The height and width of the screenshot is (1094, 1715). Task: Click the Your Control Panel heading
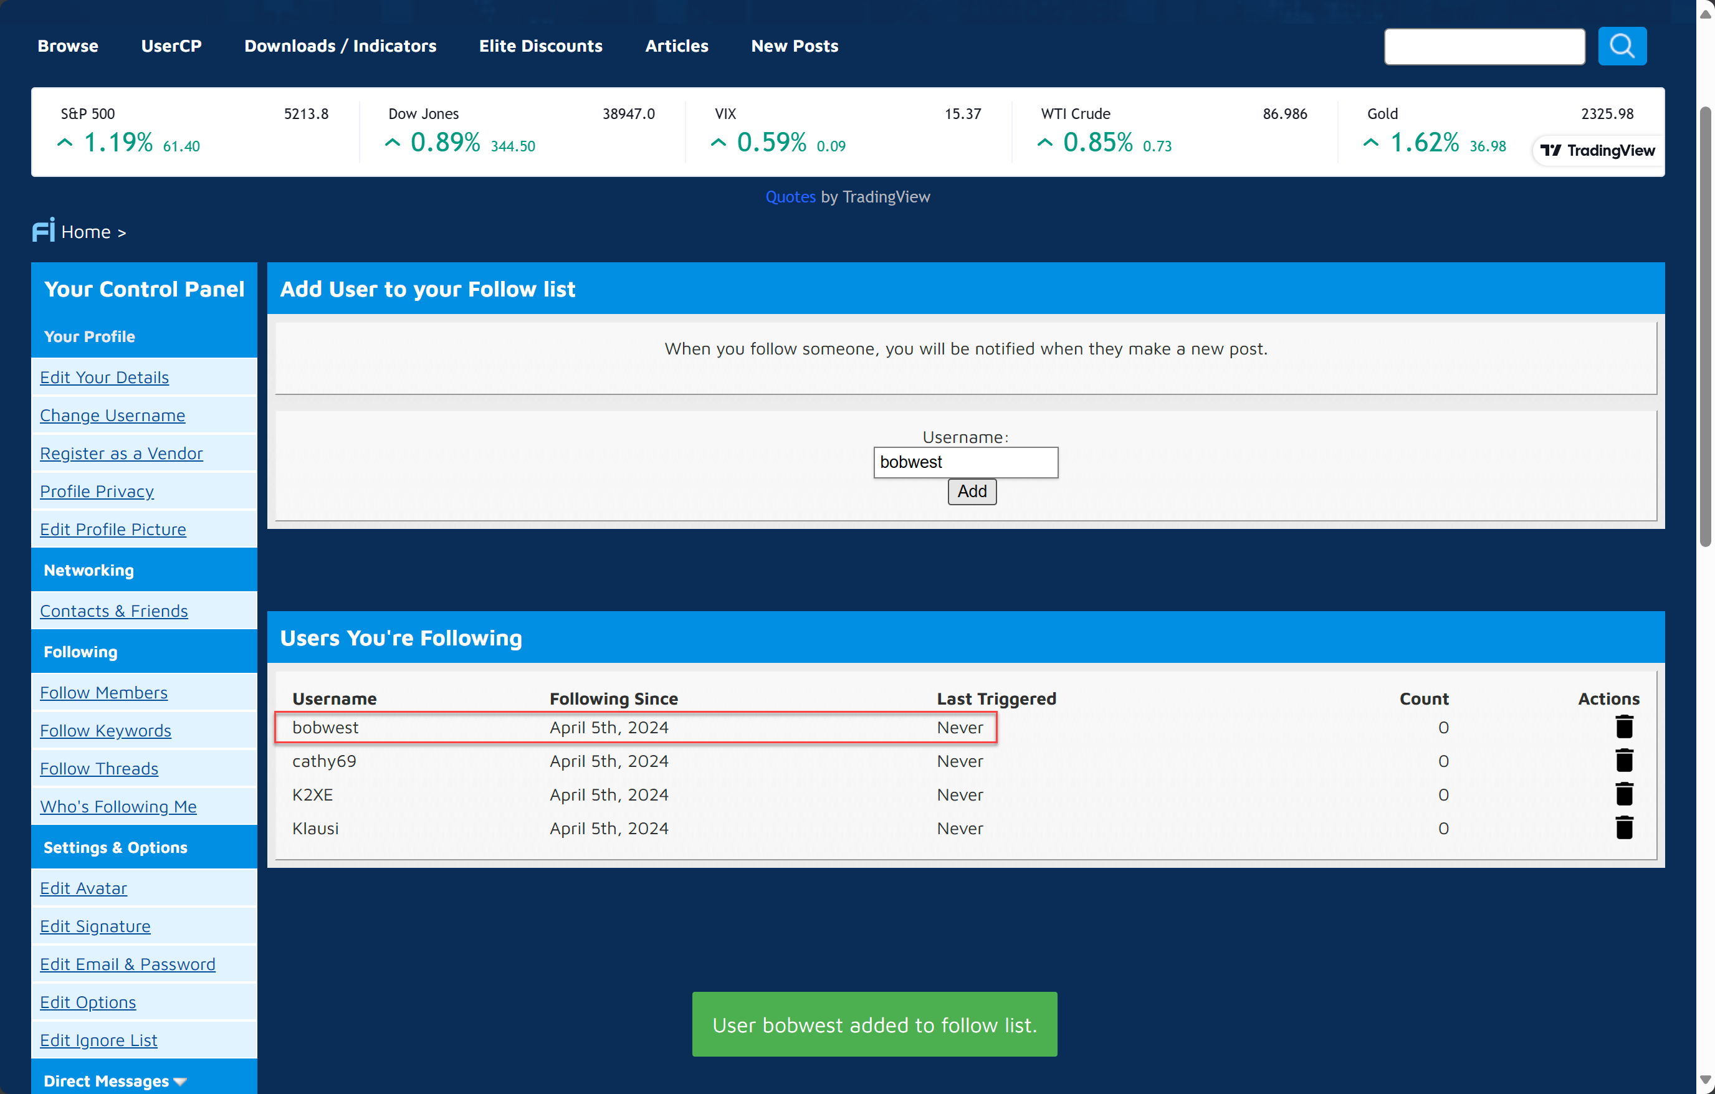pos(144,288)
